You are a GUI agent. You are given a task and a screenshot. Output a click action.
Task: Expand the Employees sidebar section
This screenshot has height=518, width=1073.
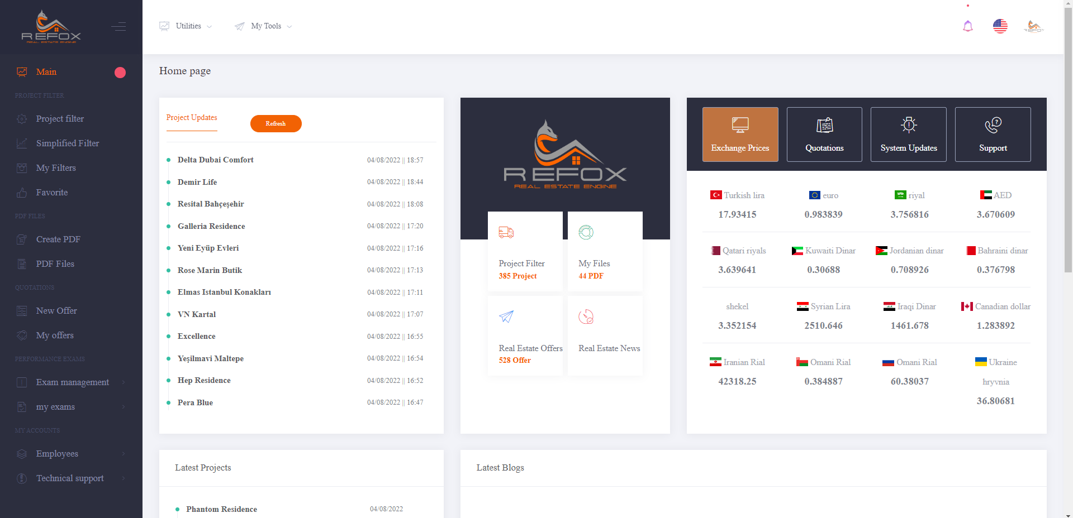pos(57,454)
